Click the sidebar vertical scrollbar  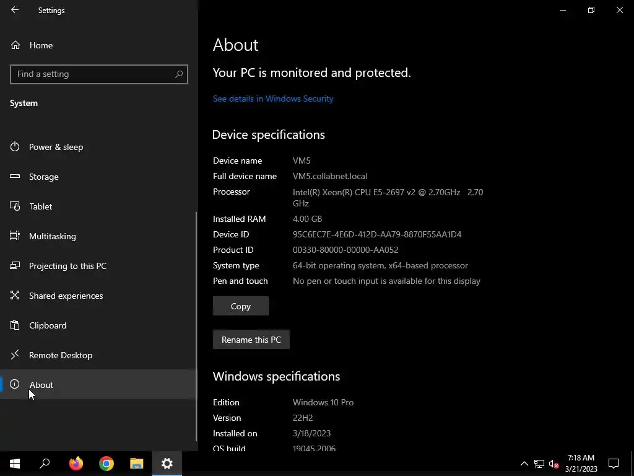pos(196,326)
